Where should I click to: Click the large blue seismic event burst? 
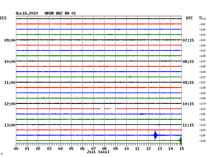[155, 135]
